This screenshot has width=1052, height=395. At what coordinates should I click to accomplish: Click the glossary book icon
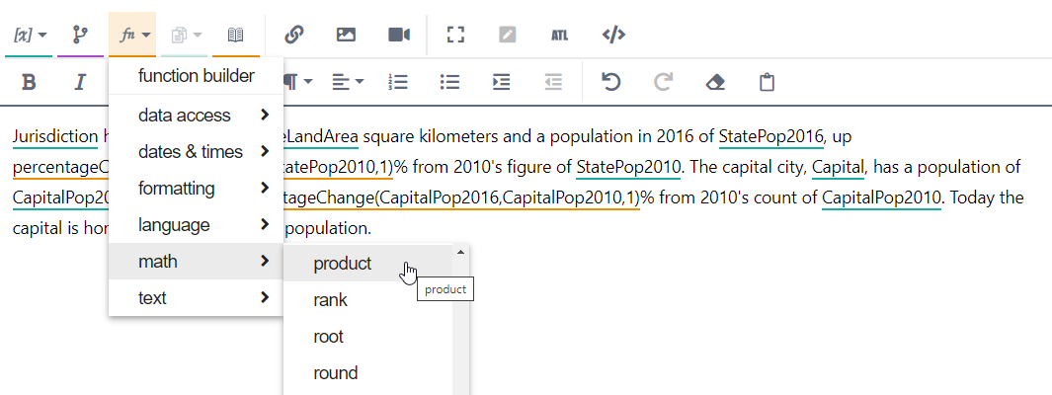pyautogui.click(x=235, y=35)
